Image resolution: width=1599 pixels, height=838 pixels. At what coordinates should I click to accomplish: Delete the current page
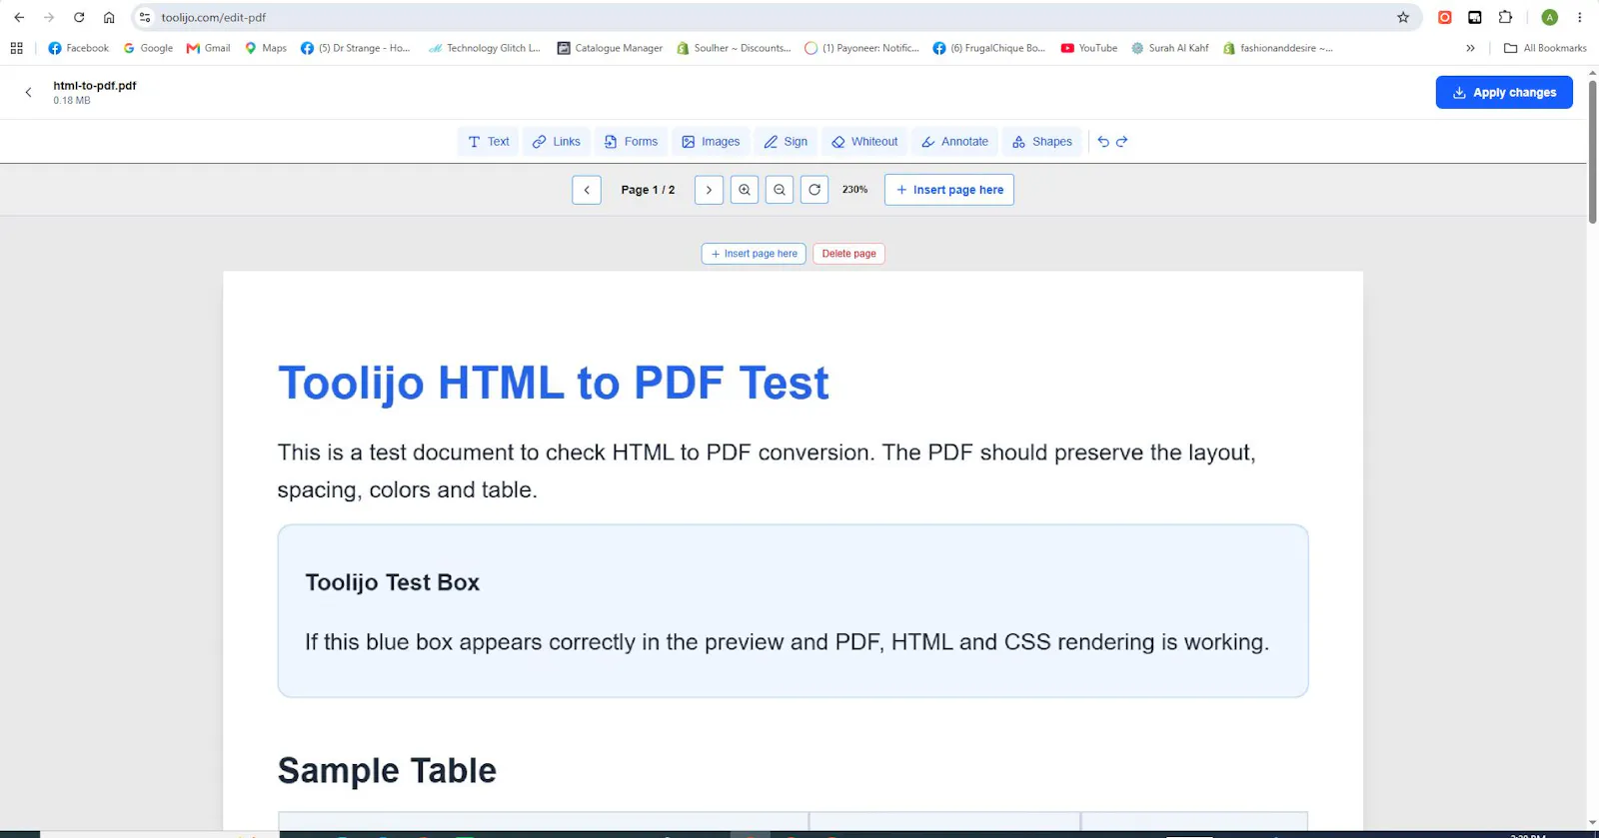point(848,254)
